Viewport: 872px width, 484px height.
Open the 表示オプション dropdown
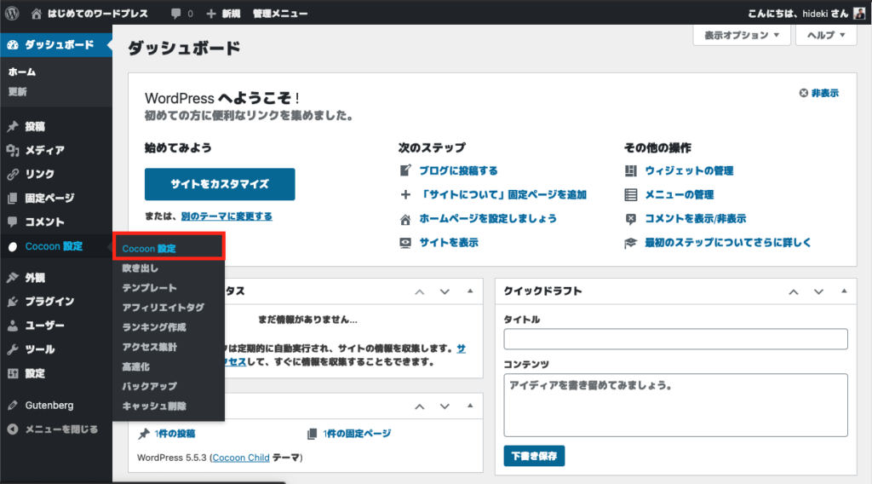pyautogui.click(x=742, y=35)
